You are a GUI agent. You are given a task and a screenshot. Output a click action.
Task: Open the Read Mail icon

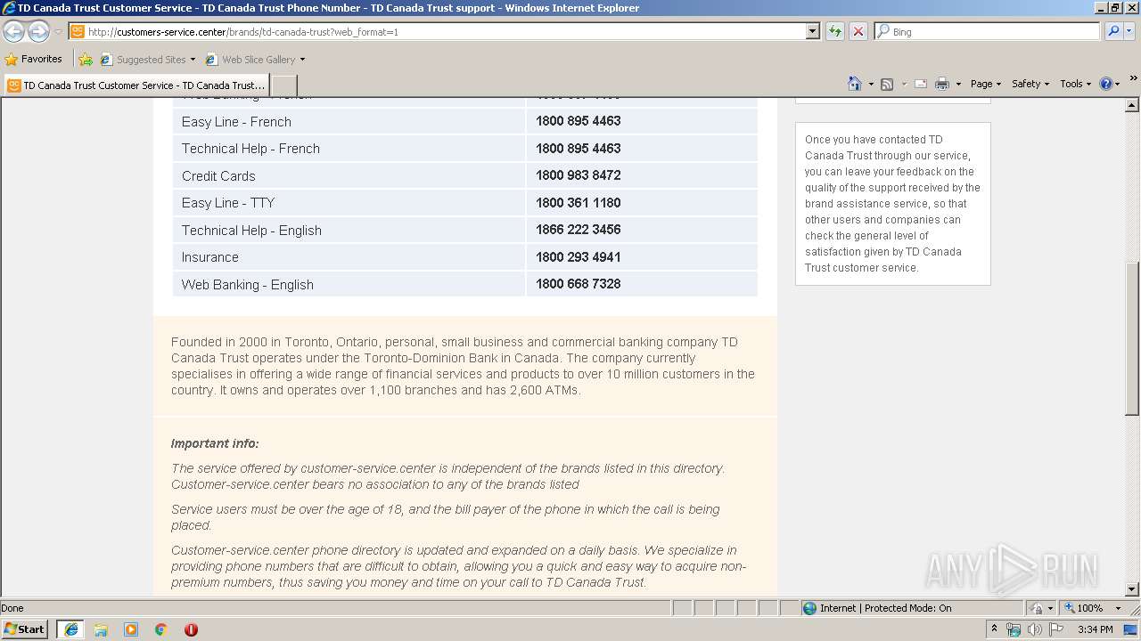coord(921,84)
